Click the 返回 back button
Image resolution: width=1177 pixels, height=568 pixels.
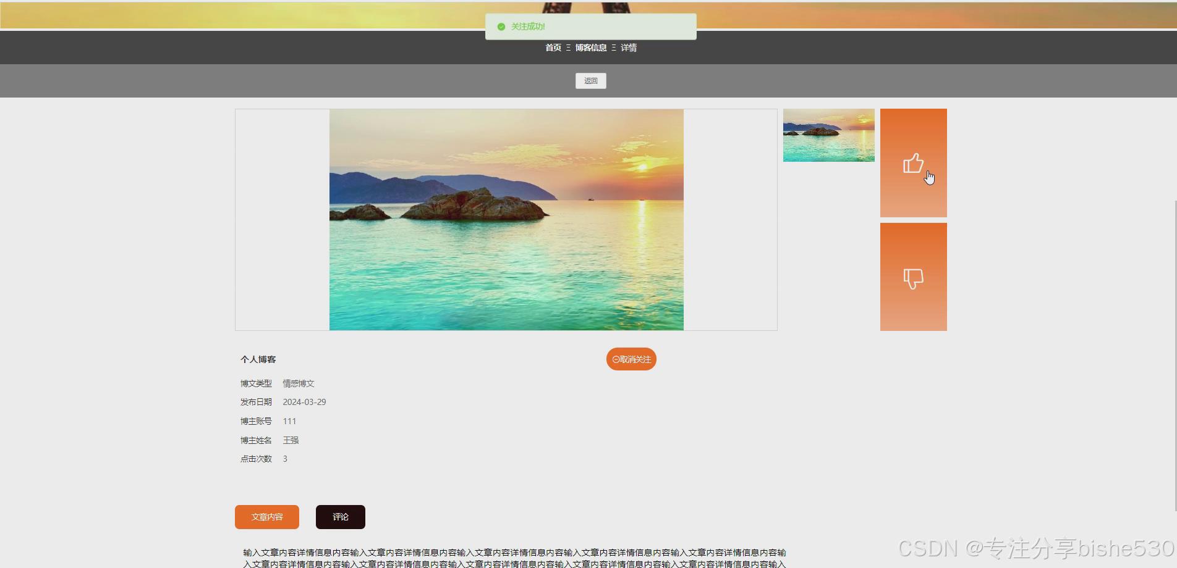coord(591,81)
